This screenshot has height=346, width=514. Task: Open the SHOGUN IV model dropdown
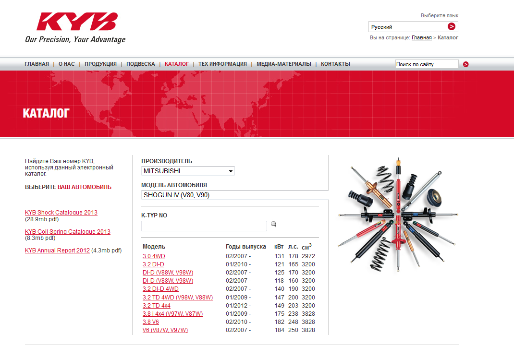tap(234, 195)
